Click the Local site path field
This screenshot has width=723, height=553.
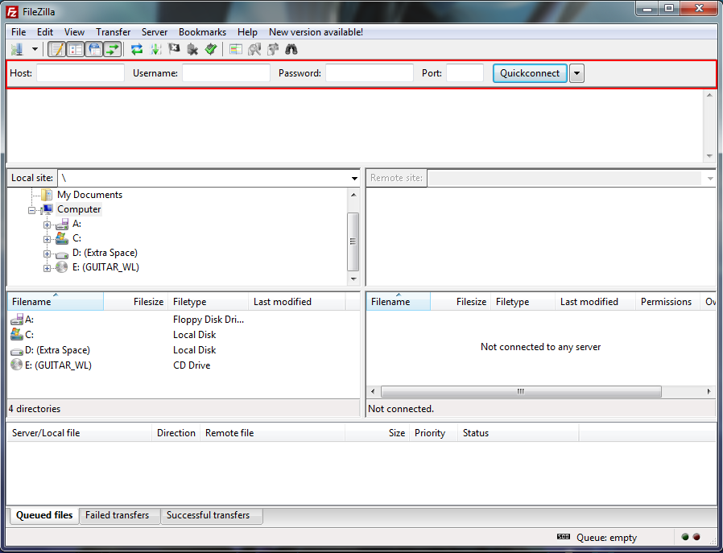point(203,178)
